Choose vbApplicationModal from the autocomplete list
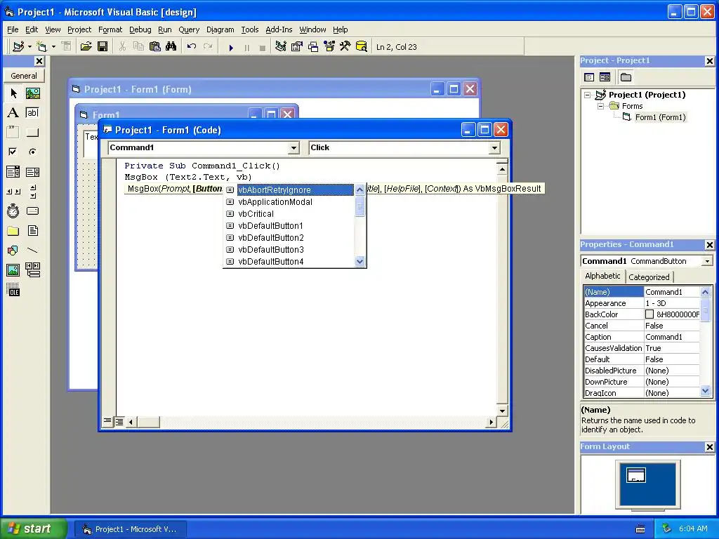The width and height of the screenshot is (719, 539). (x=275, y=202)
